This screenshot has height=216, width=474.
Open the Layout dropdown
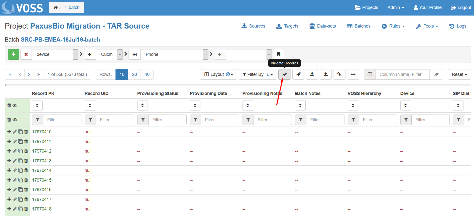[x=218, y=74]
